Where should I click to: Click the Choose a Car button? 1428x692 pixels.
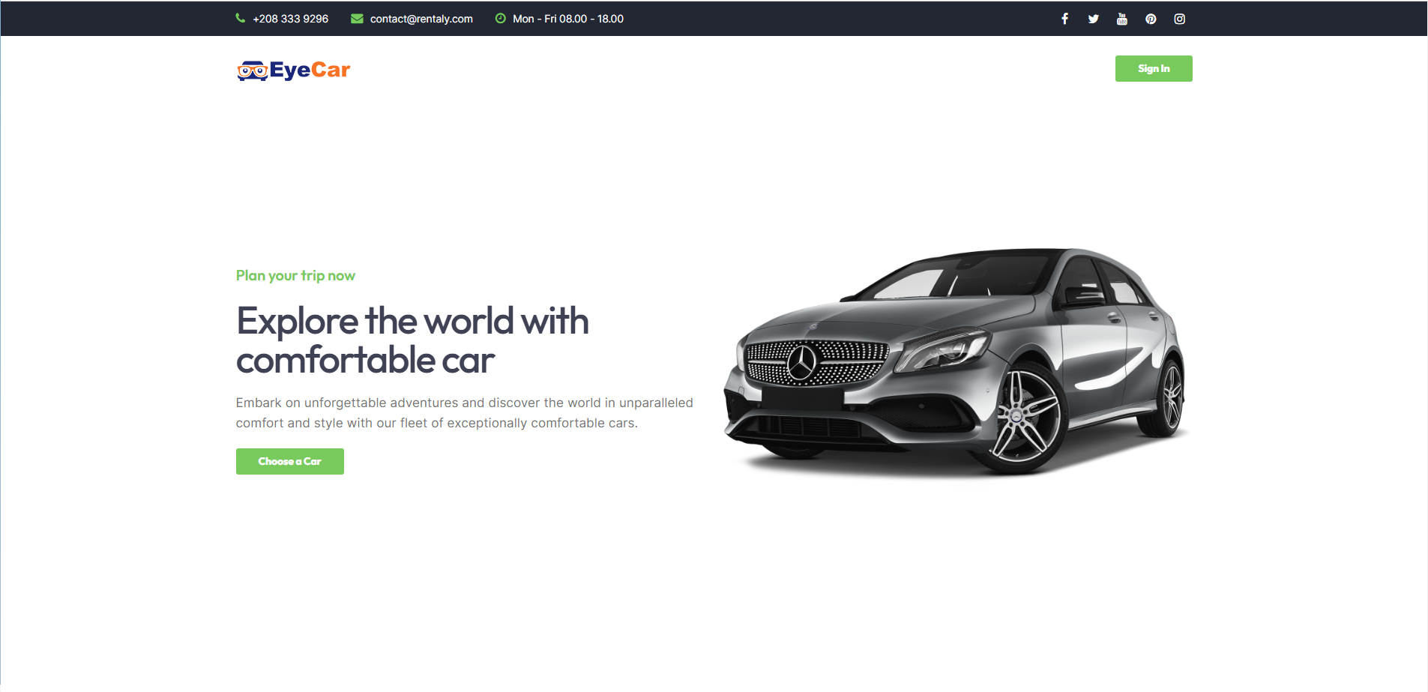290,461
